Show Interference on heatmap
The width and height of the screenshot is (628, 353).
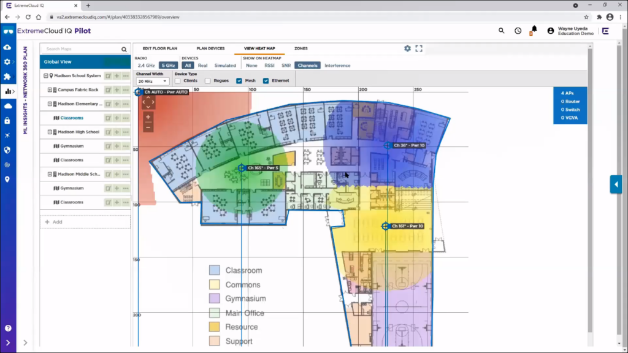tap(337, 66)
